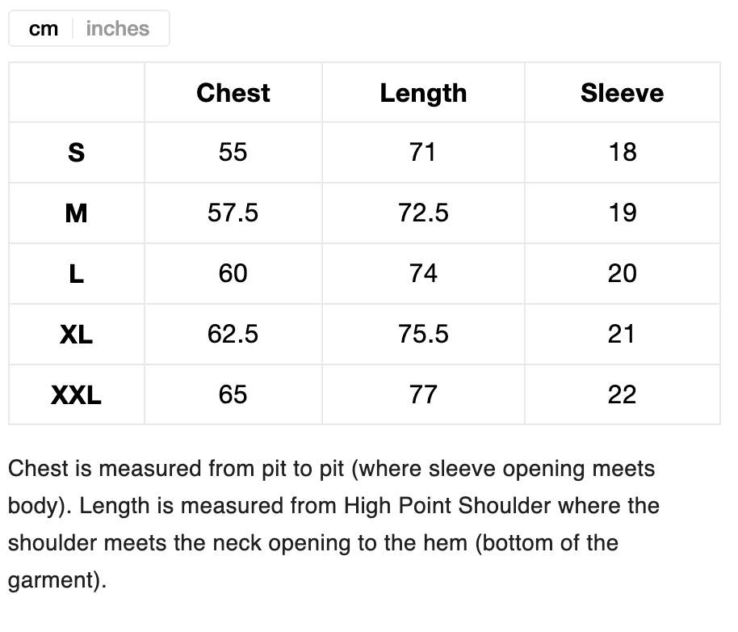The height and width of the screenshot is (632, 738).
Task: Select the M size row label
Action: [77, 213]
